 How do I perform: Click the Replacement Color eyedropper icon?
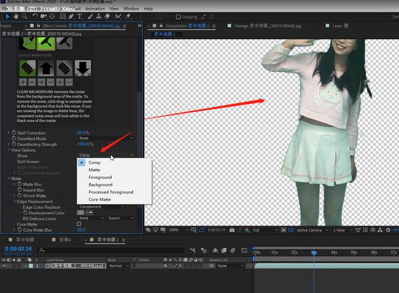point(90,213)
